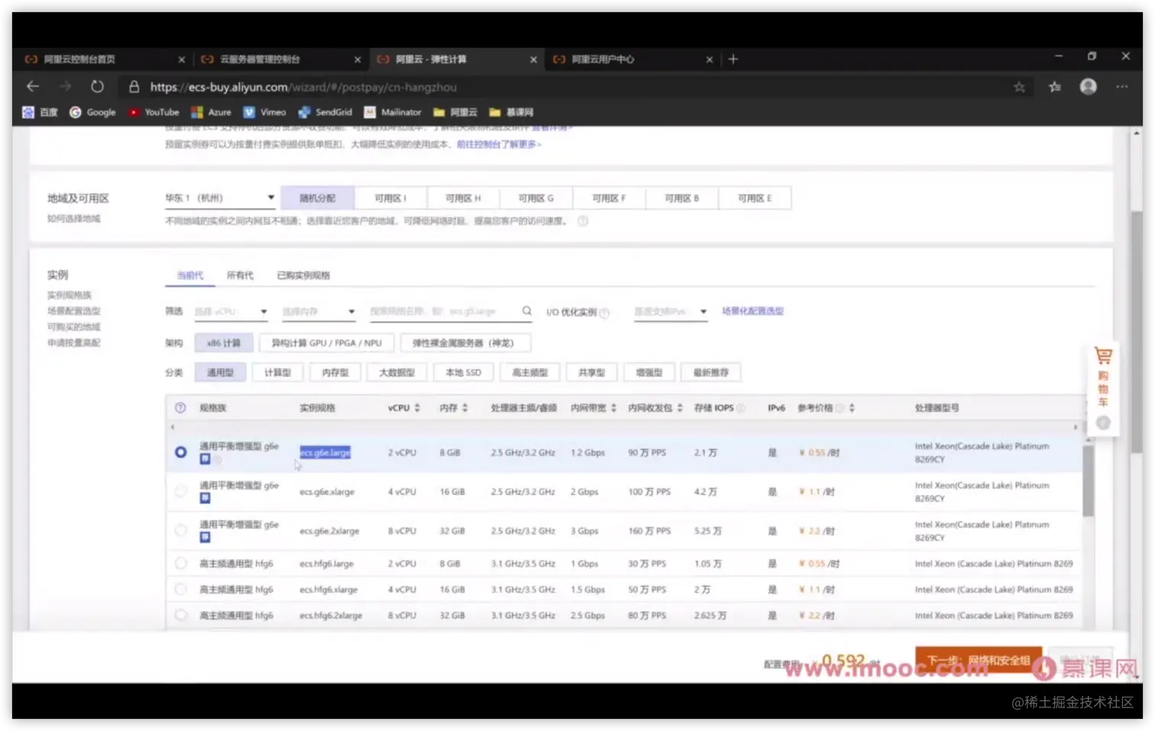
Task: Refresh the current browser page
Action: (x=97, y=86)
